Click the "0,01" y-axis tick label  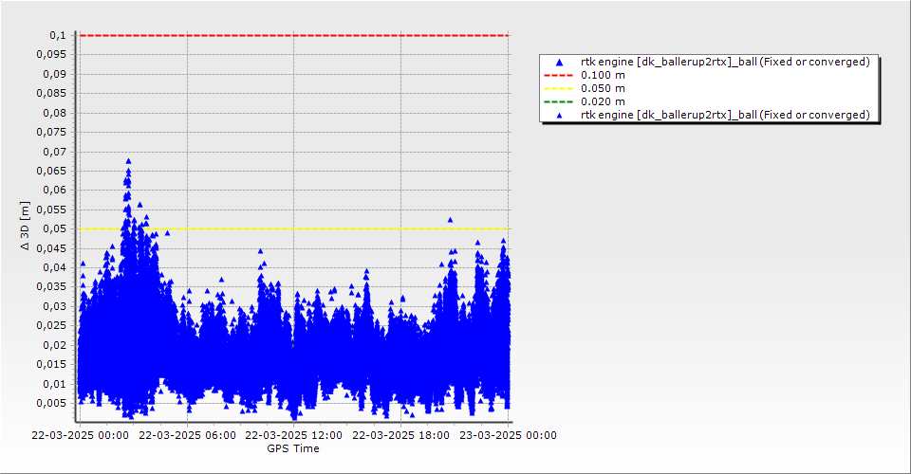point(55,385)
